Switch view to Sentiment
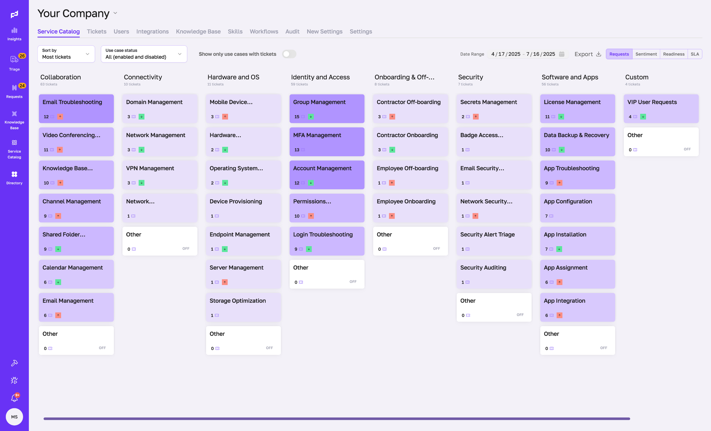The width and height of the screenshot is (711, 431). [646, 54]
